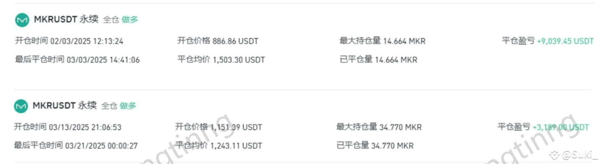Select the first record's 全仓 margin label
601x164 pixels.
pyautogui.click(x=111, y=19)
